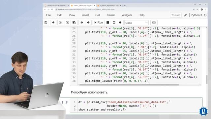Click 'header=None' in the code cell
211x119 pixels.
(116, 106)
